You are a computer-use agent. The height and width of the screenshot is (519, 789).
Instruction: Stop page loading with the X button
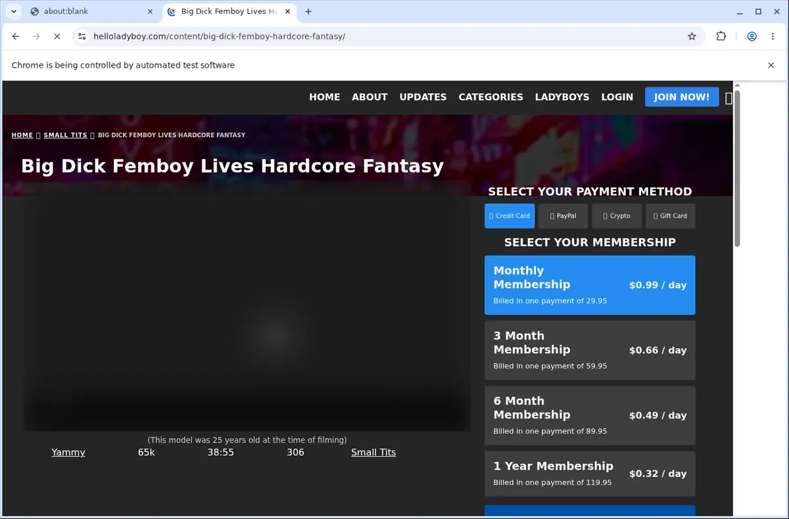(x=57, y=37)
